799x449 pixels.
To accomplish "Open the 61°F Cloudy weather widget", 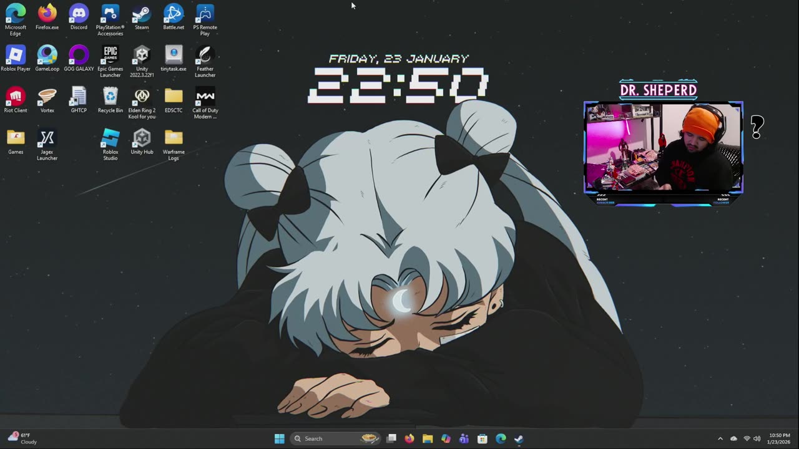I will click(22, 438).
